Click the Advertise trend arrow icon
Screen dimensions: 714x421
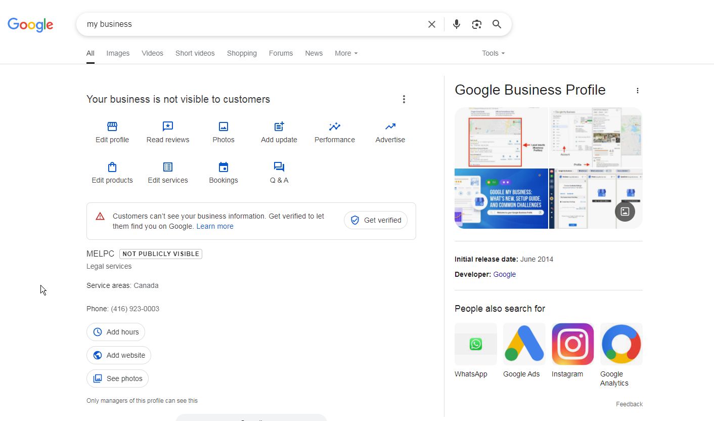tap(390, 127)
